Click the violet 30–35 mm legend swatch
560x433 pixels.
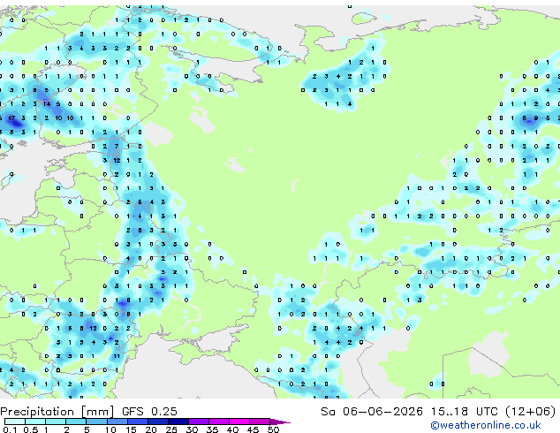(198, 422)
